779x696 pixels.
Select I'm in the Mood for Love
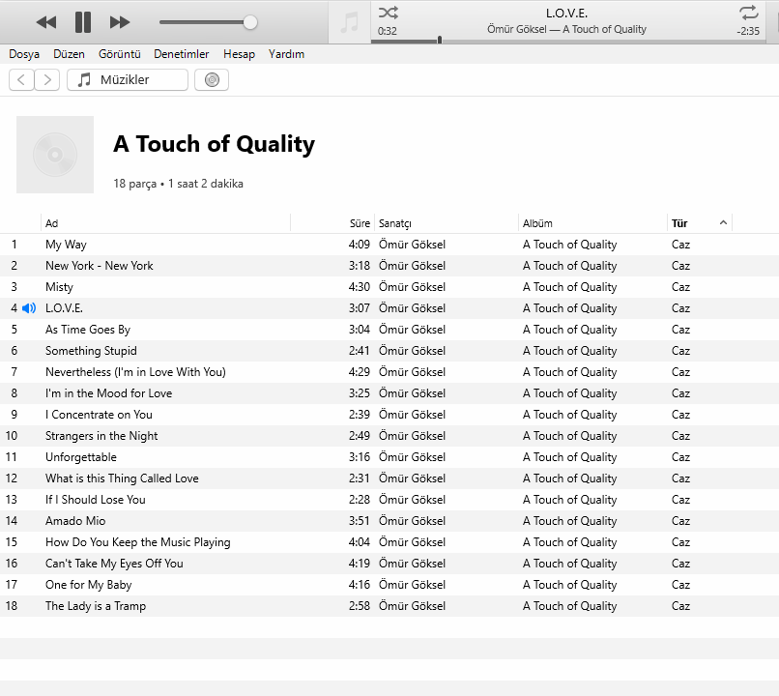pos(109,393)
